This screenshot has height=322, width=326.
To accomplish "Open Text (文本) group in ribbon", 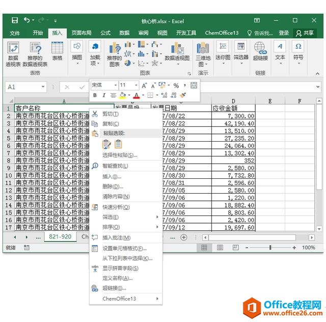I will (x=280, y=53).
